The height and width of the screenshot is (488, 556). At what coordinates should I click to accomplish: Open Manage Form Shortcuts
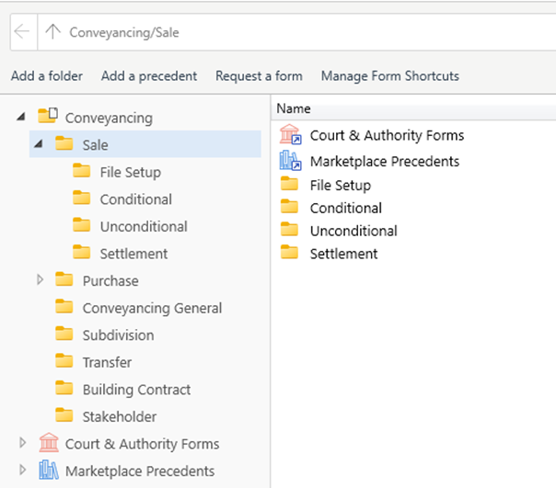390,75
